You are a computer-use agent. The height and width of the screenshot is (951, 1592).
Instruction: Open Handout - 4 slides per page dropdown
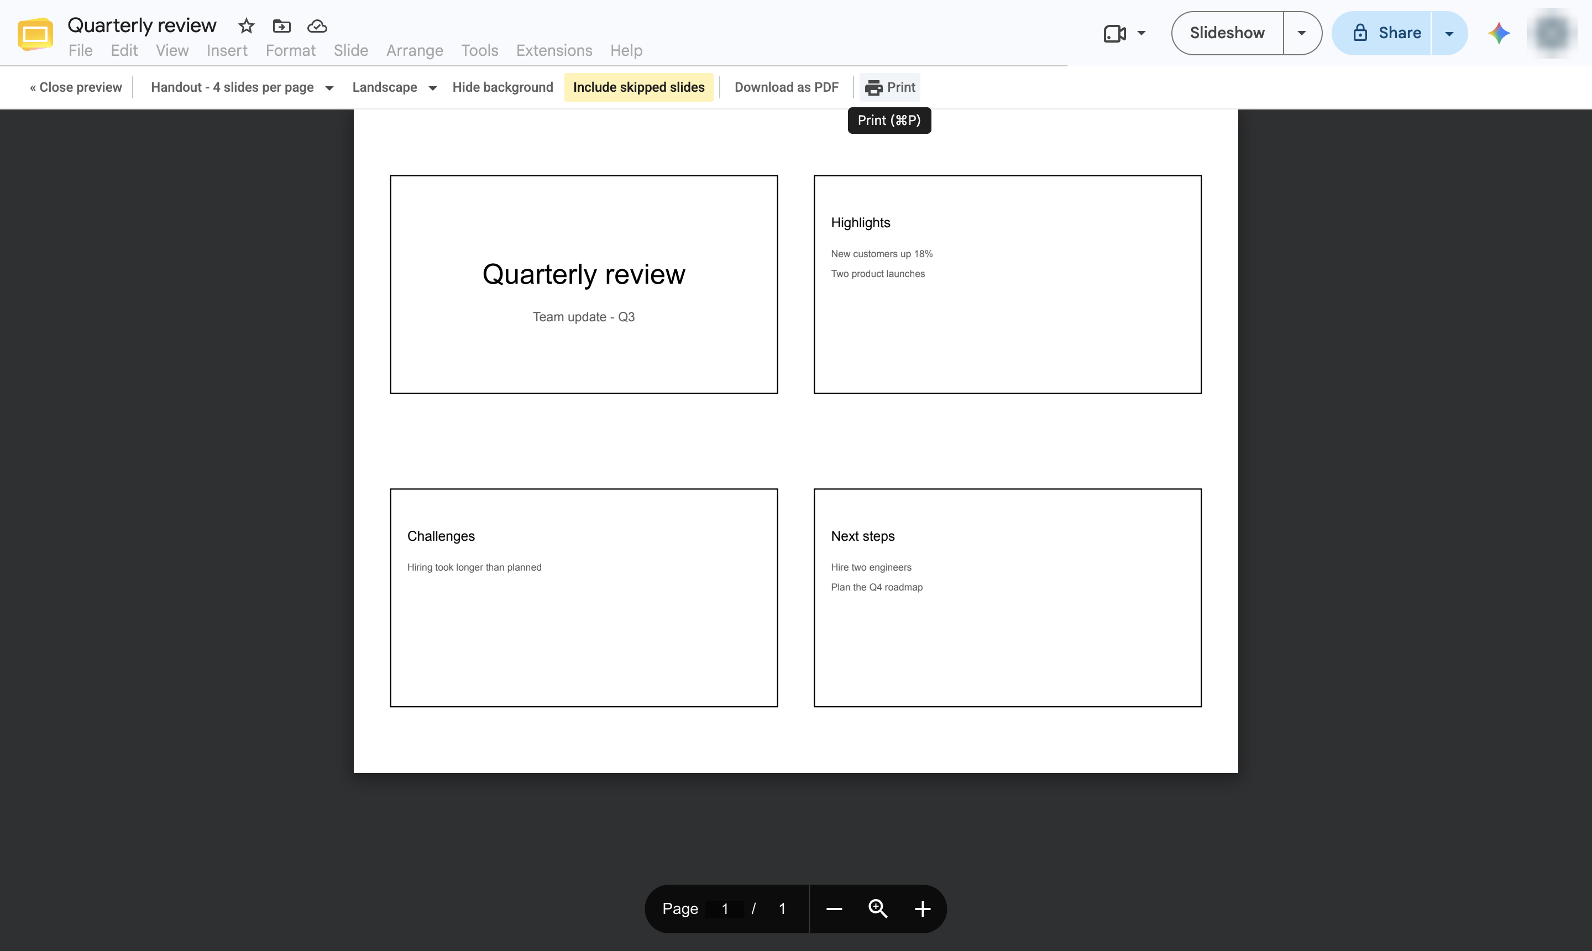coord(242,87)
